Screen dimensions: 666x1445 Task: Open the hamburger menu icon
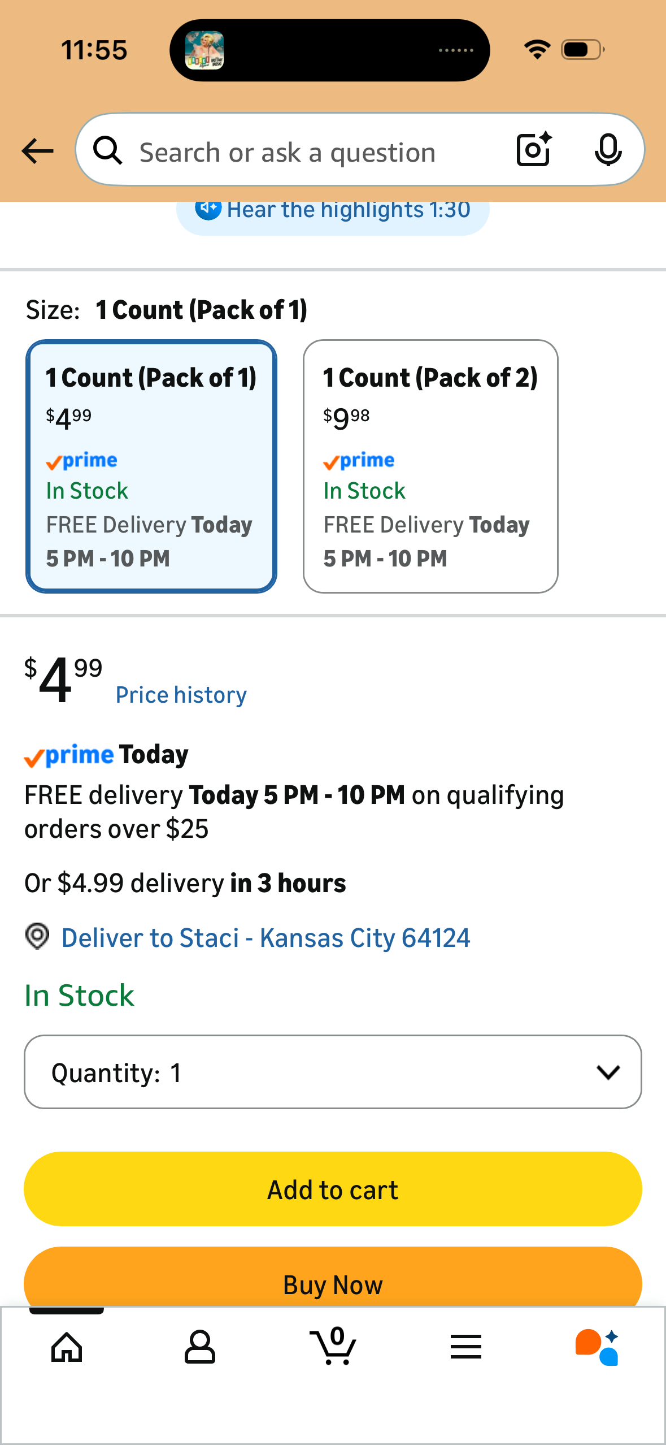pos(466,1347)
